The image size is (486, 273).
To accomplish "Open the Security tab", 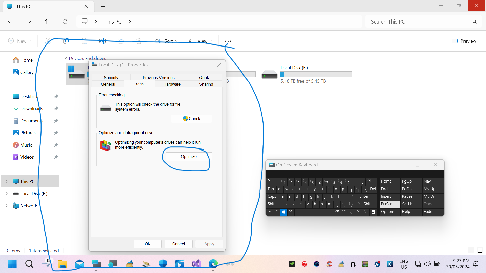I will point(111,77).
